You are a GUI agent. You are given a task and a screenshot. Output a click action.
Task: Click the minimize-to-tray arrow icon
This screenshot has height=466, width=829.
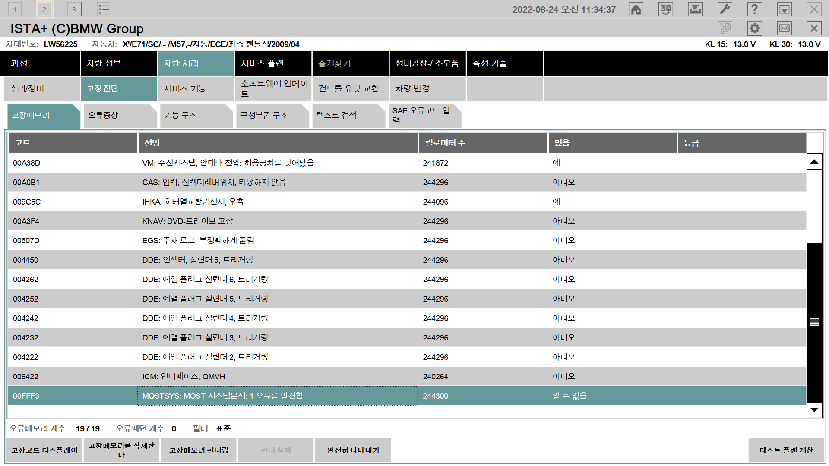[x=784, y=9]
